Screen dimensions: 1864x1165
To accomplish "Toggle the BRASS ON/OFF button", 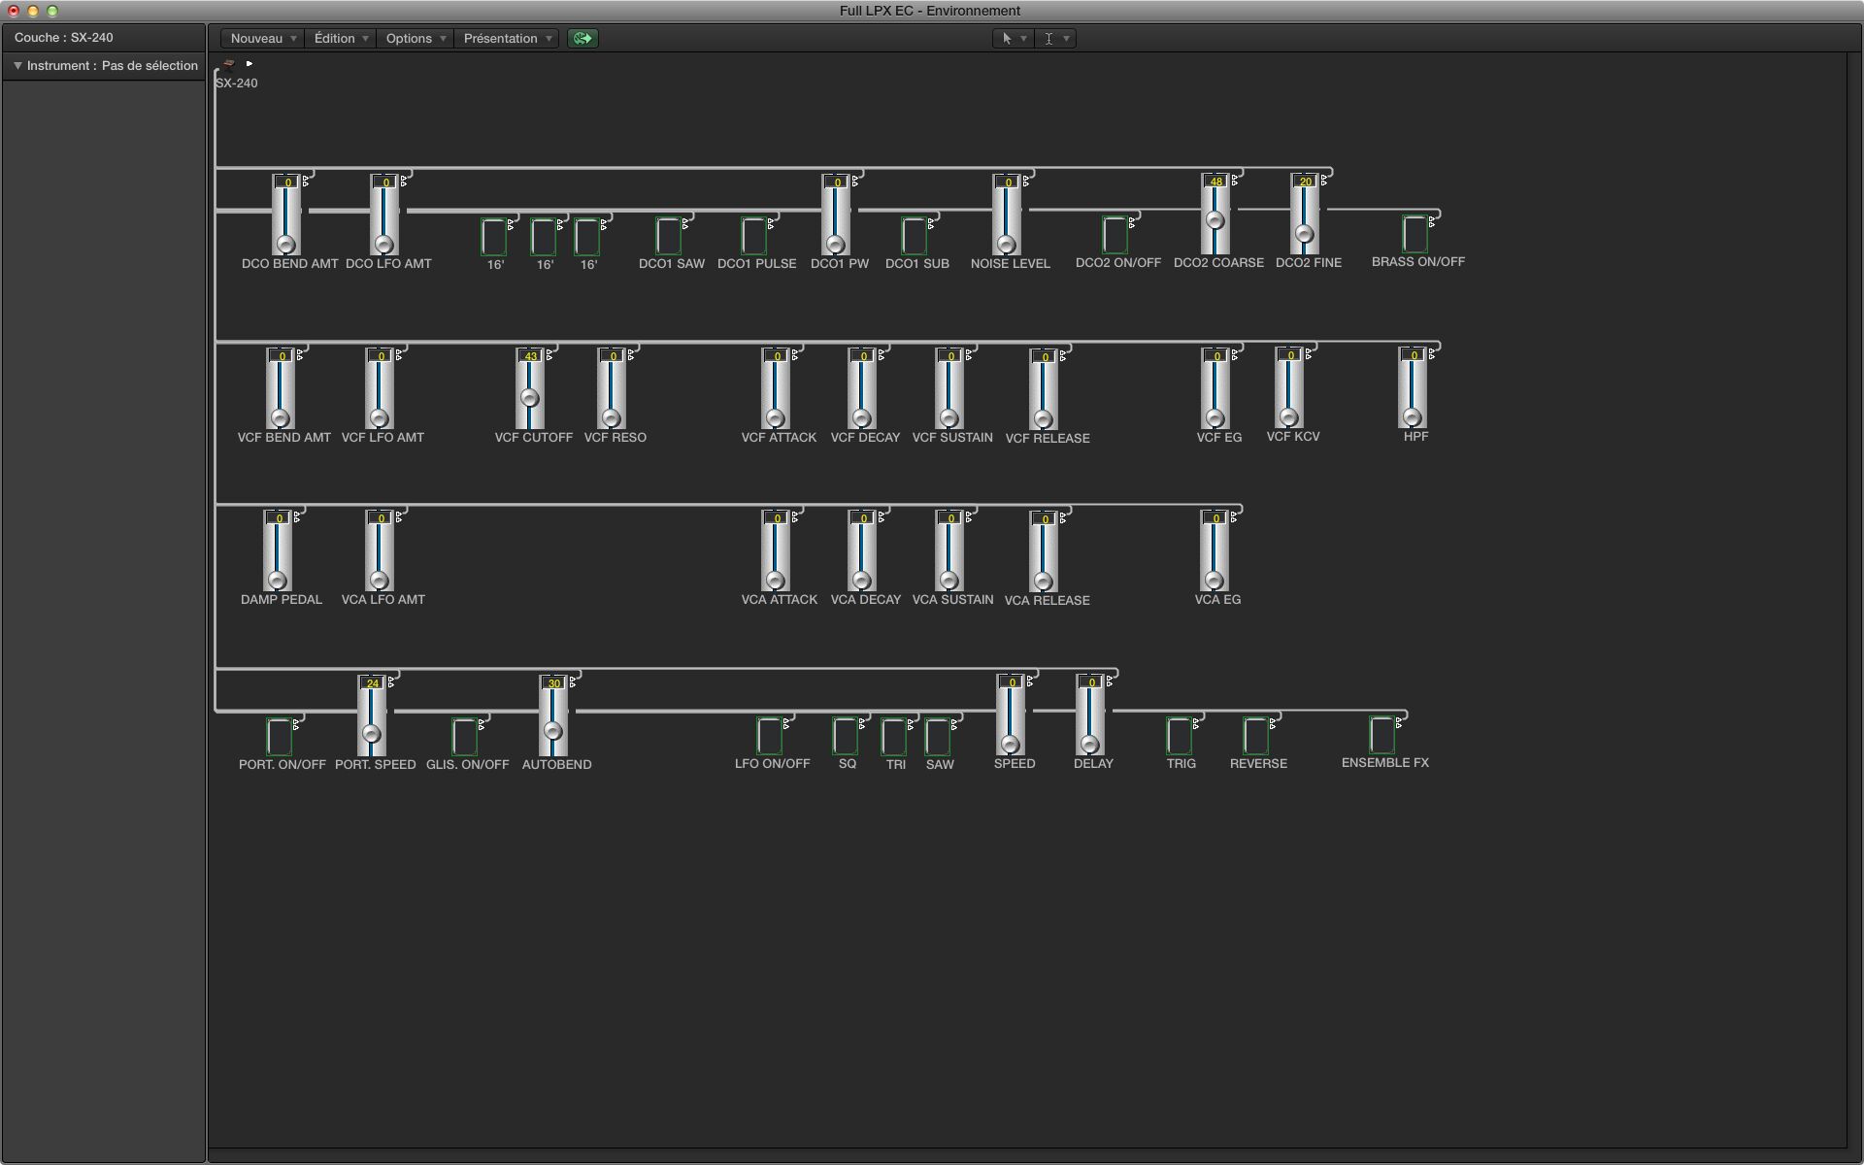I will pos(1415,234).
